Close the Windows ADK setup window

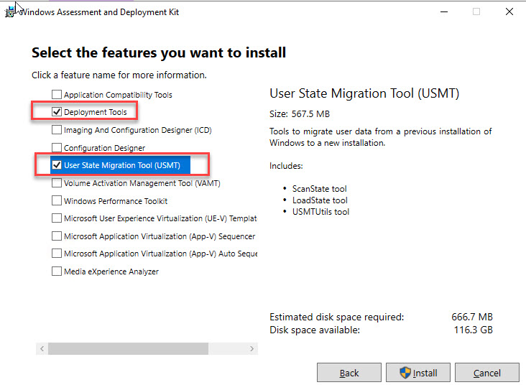[509, 11]
